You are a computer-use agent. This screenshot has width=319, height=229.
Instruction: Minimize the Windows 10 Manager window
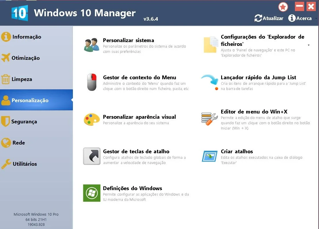click(x=299, y=6)
